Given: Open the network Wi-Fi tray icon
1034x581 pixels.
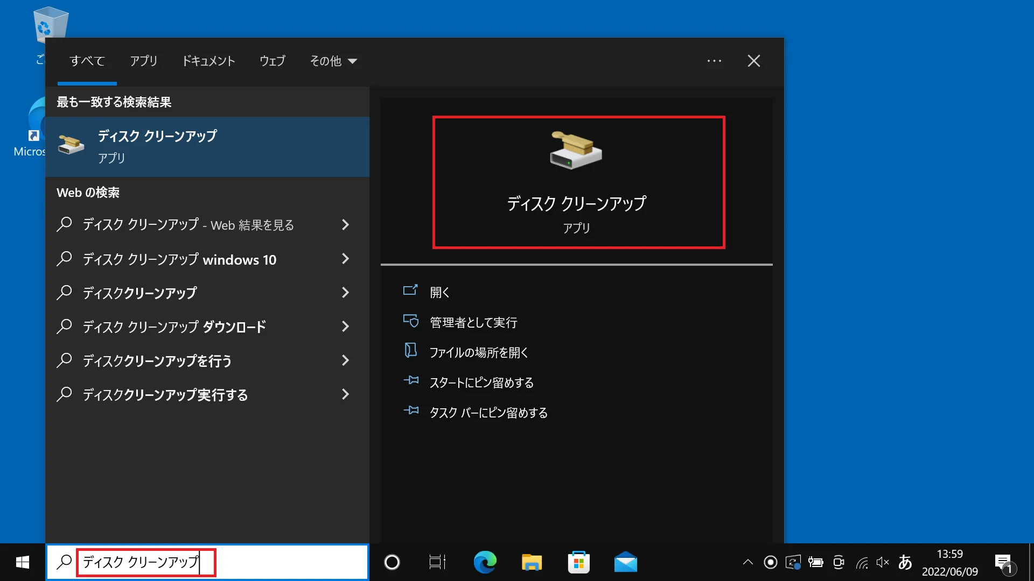Looking at the screenshot, I should click(862, 563).
